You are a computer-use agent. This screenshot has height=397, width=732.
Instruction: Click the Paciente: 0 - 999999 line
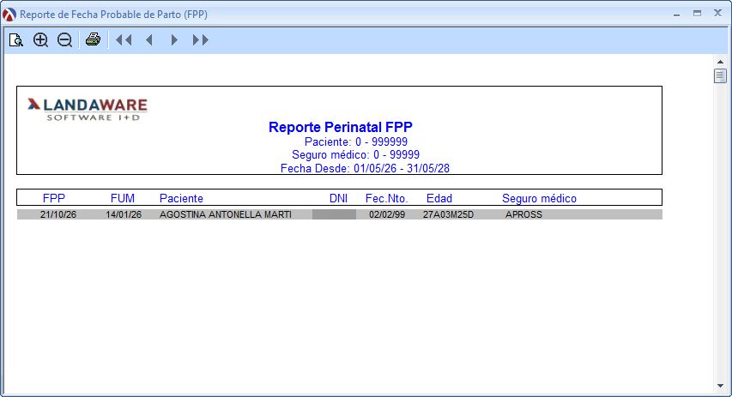[356, 141]
